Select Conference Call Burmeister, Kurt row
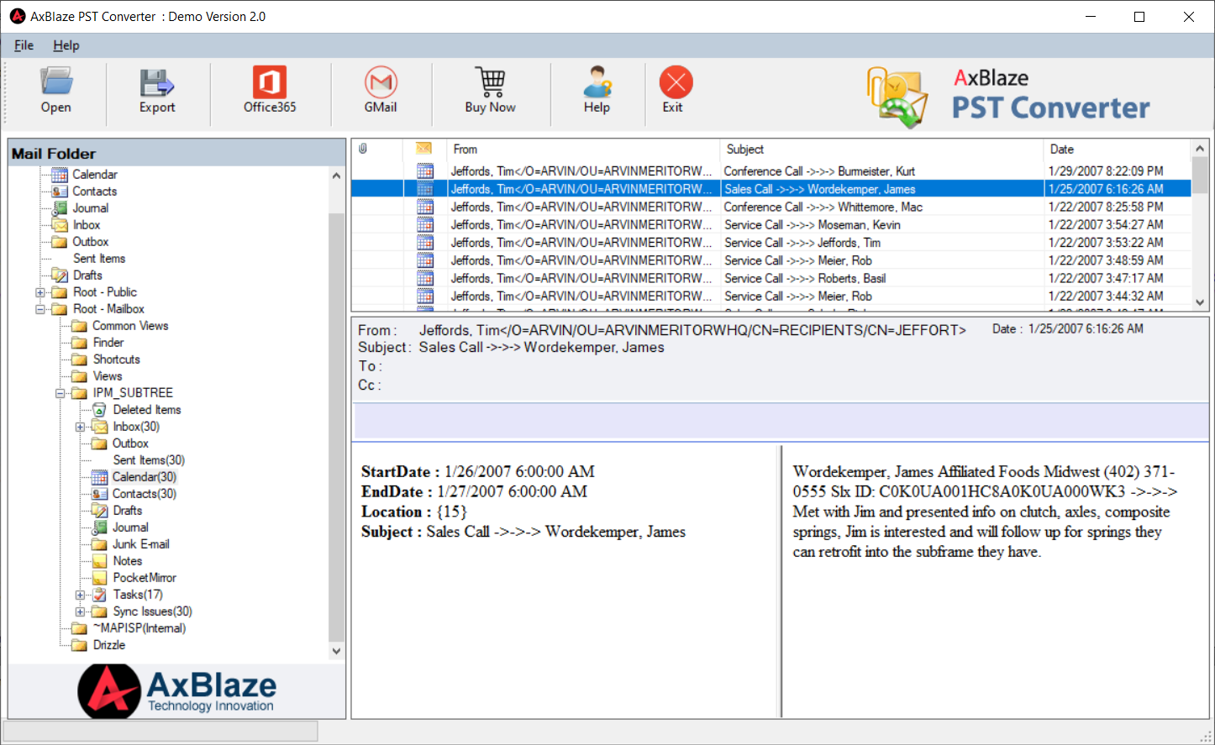Viewport: 1215px width, 745px height. (x=771, y=171)
